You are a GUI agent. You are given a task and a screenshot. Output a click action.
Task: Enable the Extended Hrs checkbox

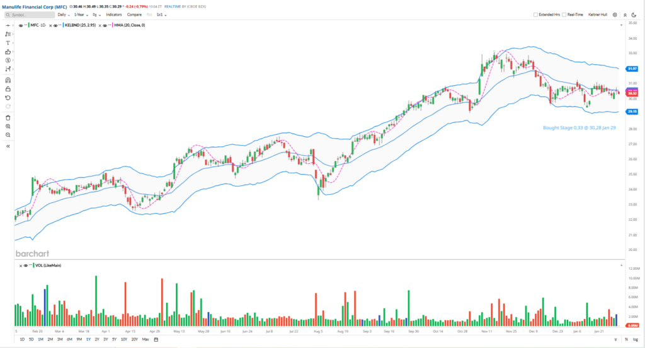coord(535,14)
